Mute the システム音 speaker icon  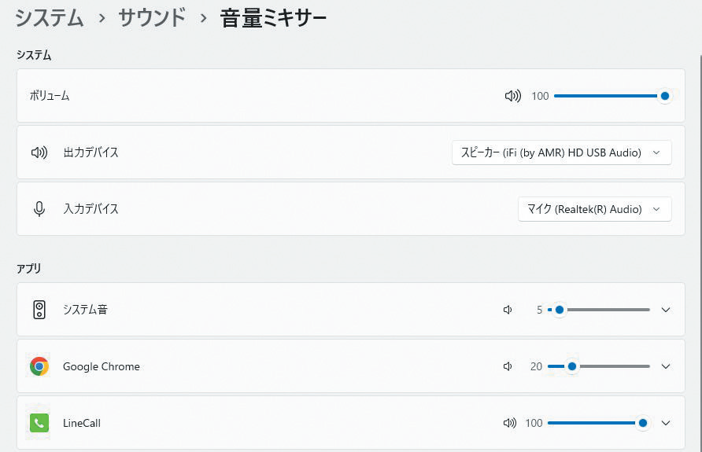(x=508, y=310)
